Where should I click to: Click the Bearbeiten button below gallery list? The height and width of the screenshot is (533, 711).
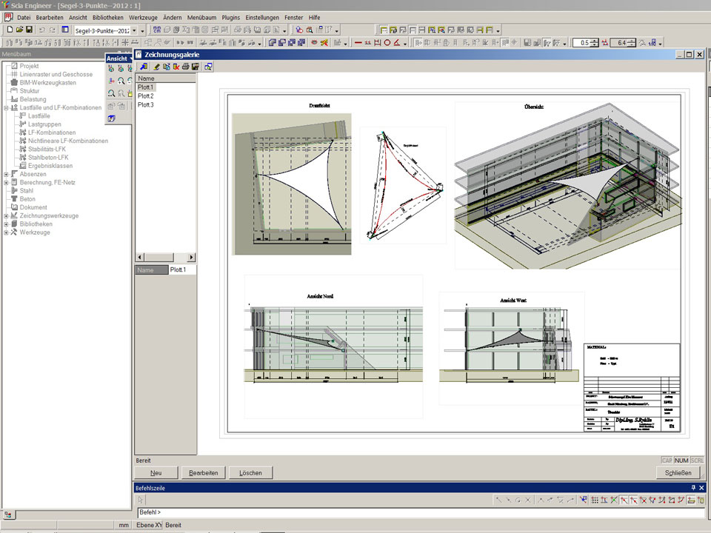(204, 473)
